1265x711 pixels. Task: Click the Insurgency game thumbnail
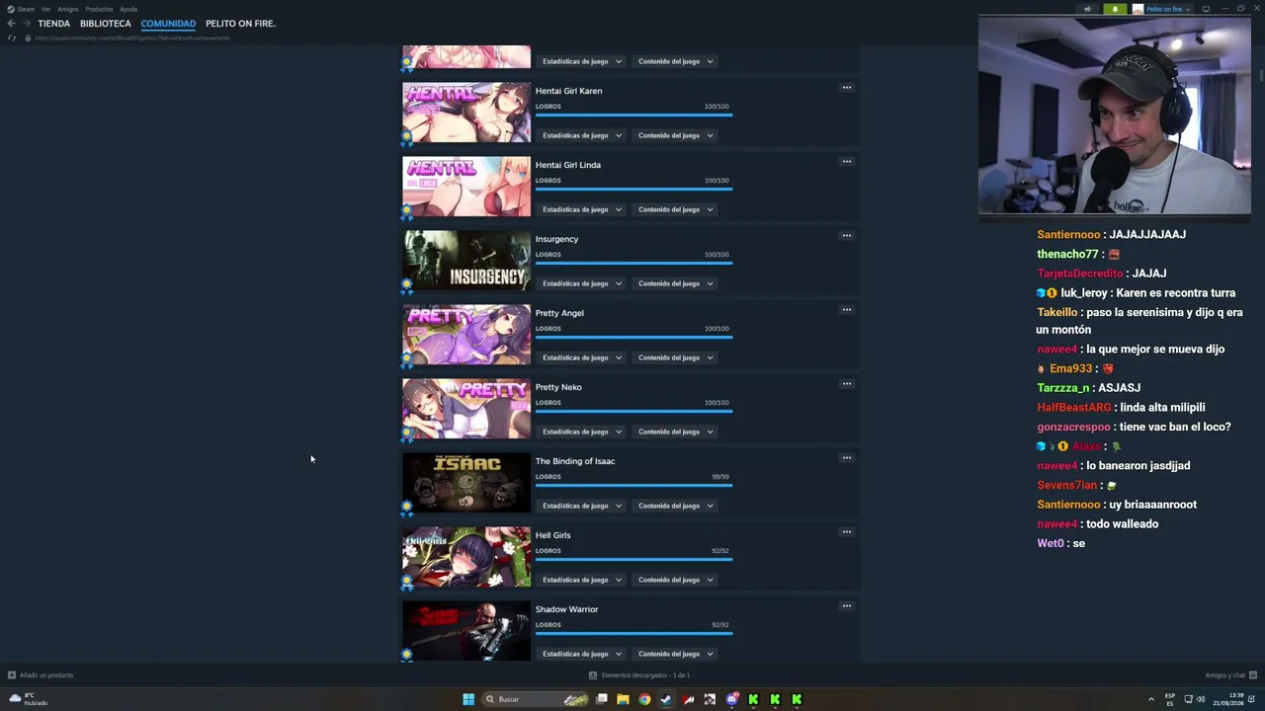[466, 261]
